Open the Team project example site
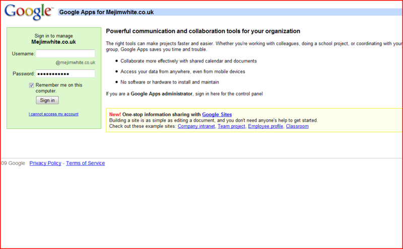Screen dimensions: 403x249 coord(232,126)
